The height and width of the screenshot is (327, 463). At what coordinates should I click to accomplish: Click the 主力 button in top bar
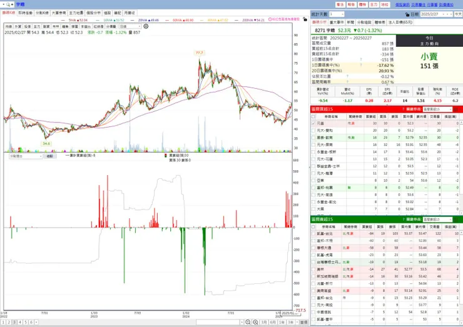click(374, 5)
